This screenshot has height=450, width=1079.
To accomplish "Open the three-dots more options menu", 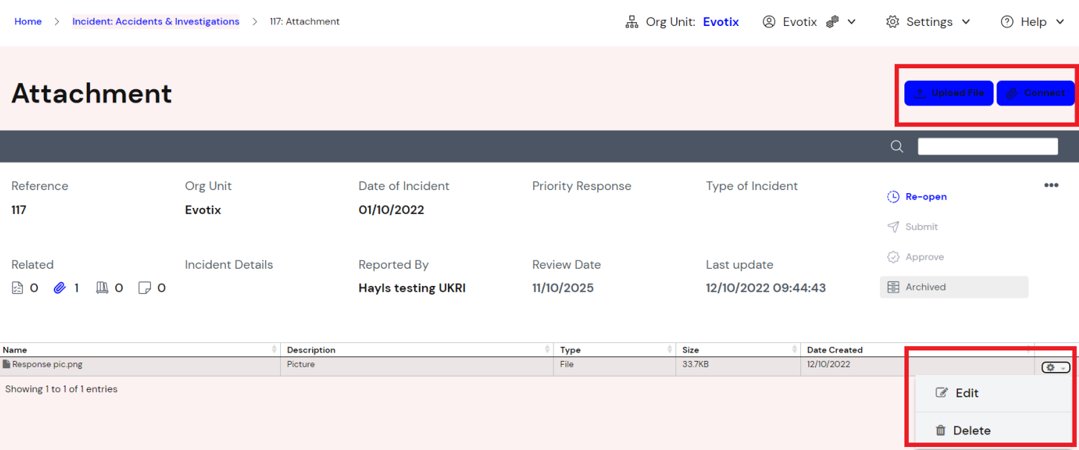I will [x=1051, y=186].
